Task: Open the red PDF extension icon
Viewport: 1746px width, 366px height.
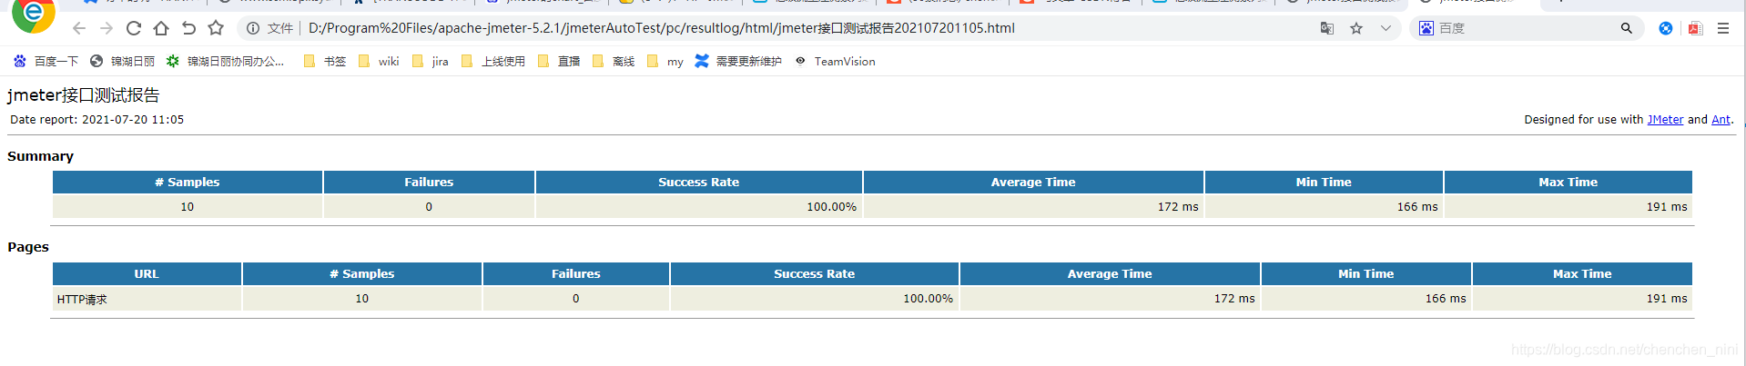Action: [1695, 28]
